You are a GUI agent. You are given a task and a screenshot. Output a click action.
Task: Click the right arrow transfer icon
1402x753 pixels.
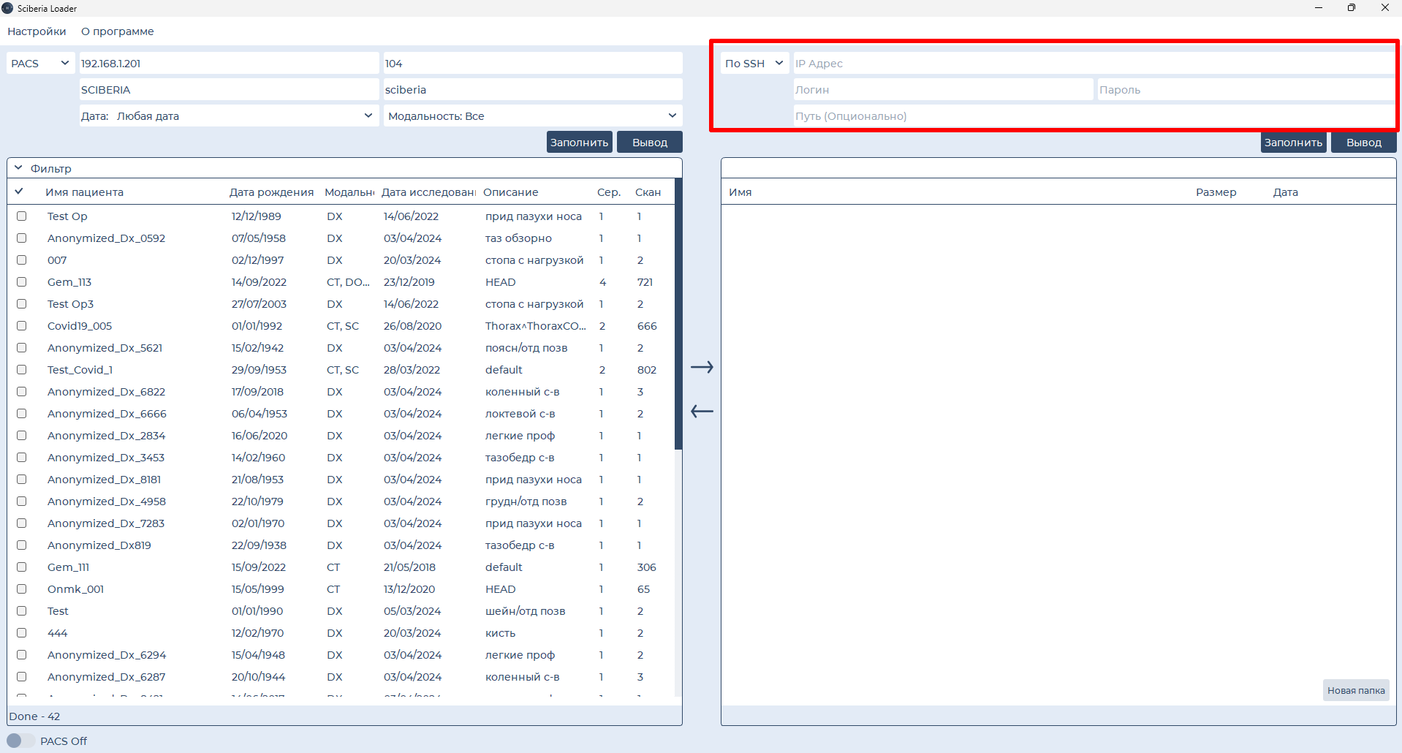point(702,367)
